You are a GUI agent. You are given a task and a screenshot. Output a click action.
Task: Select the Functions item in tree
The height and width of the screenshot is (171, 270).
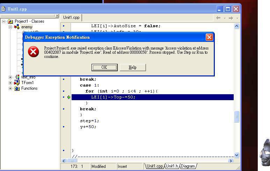29,88
